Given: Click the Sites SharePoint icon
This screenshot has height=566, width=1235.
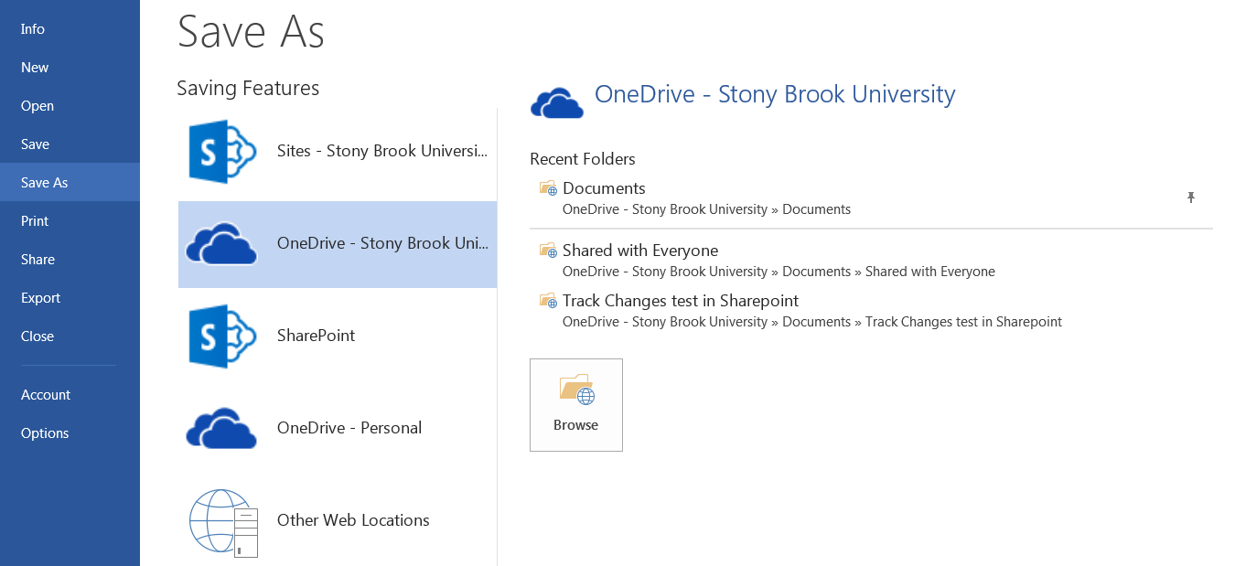Looking at the screenshot, I should click(221, 152).
